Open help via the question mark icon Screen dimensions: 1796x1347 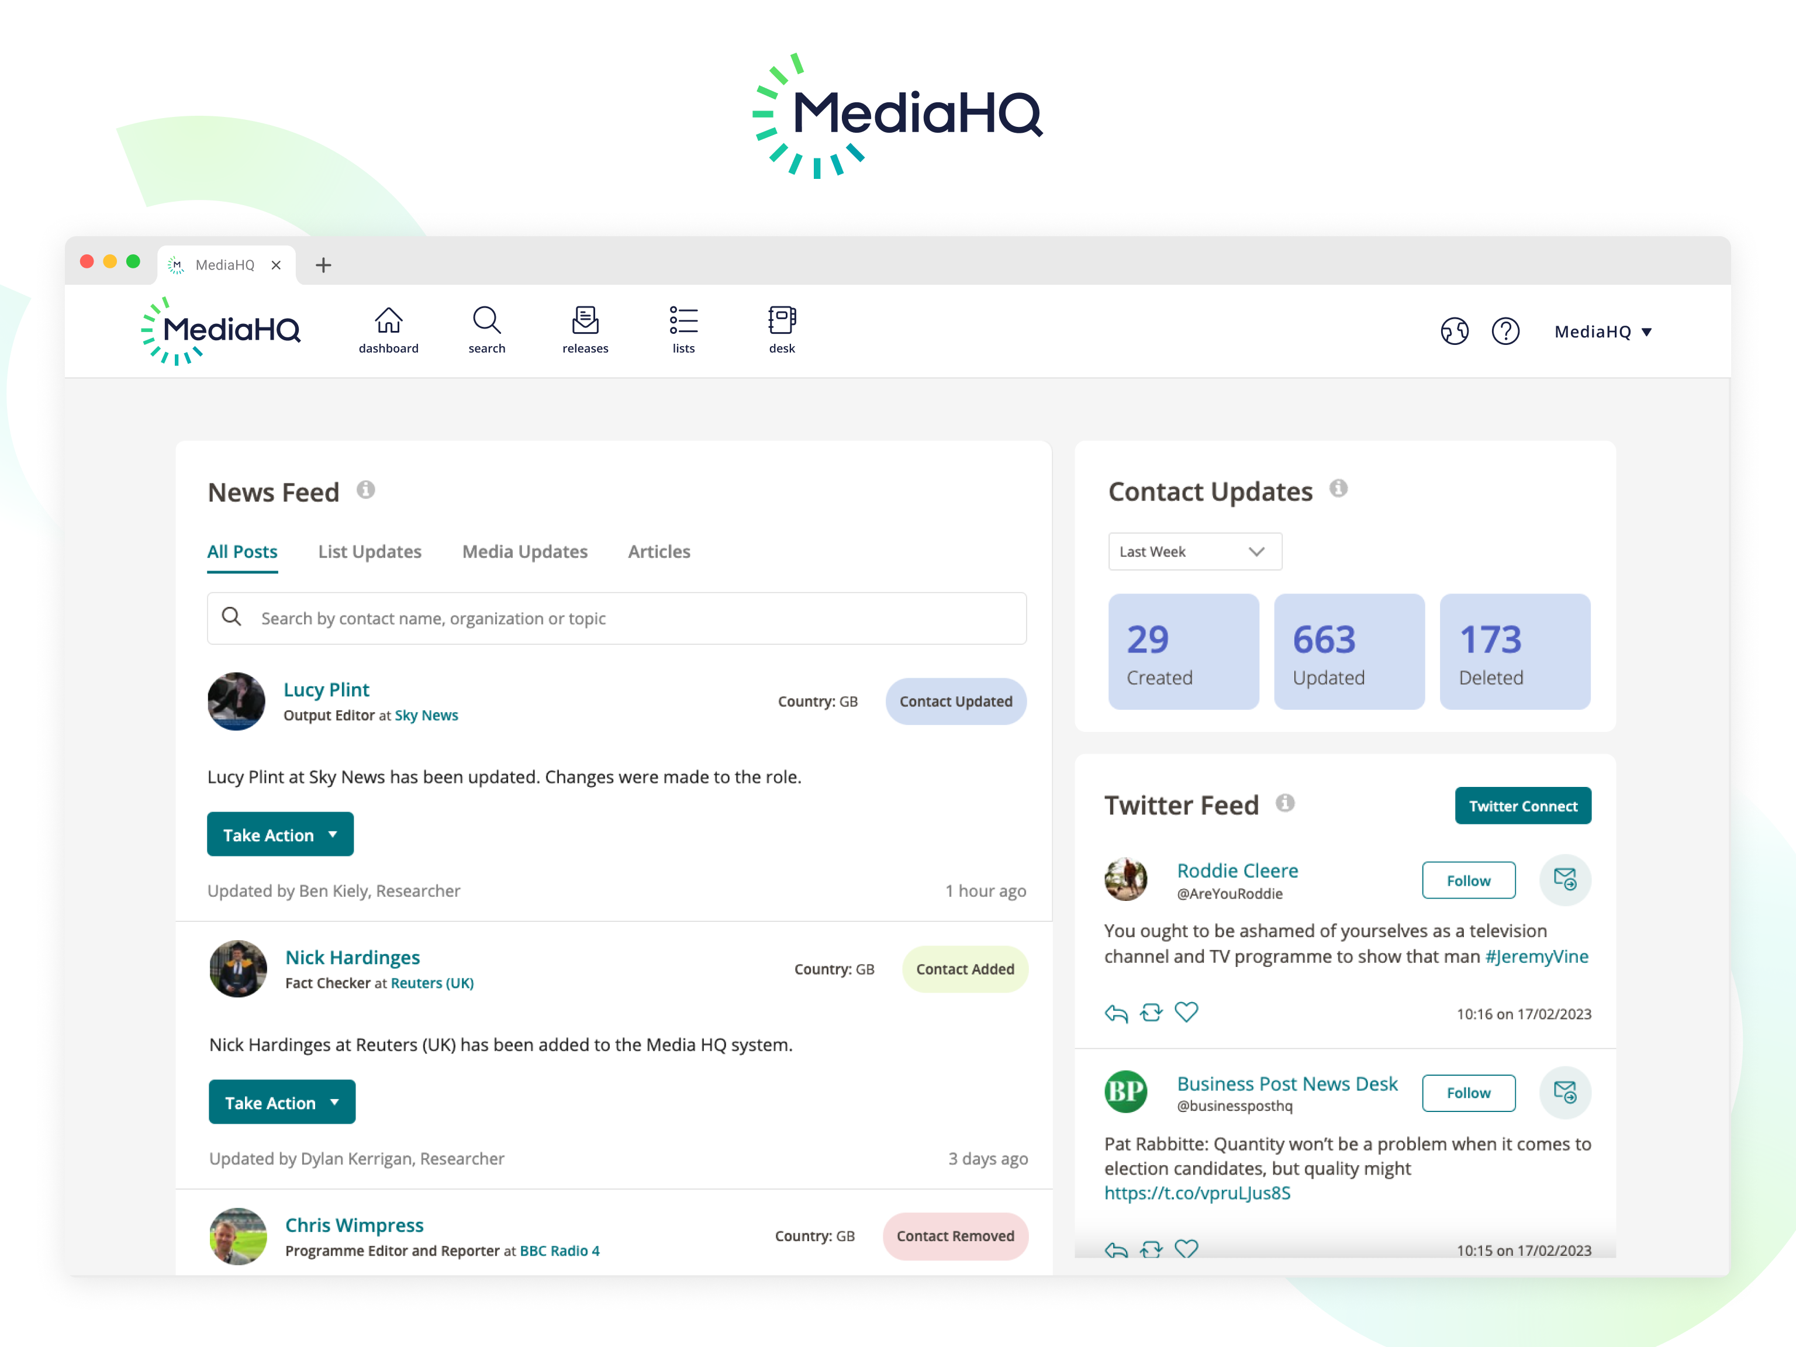[1506, 330]
